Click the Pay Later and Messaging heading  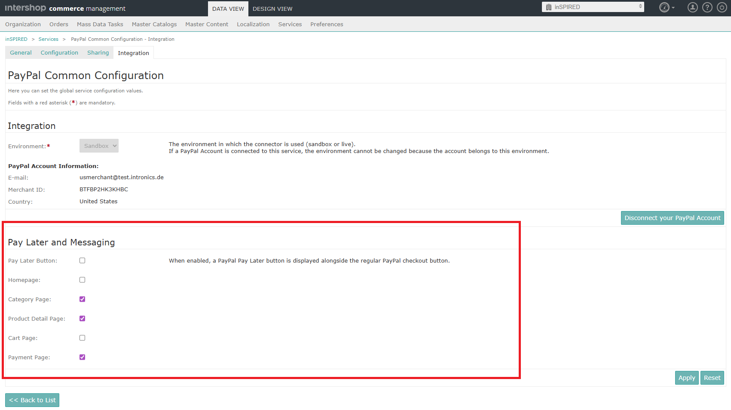pyautogui.click(x=61, y=242)
